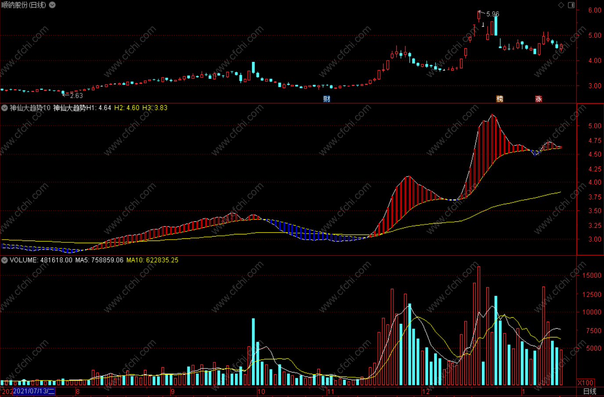604x397 pixels.
Task: Select the H2: 4.60 indicator value
Action: click(127, 108)
